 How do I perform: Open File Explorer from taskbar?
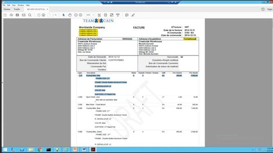point(31,150)
